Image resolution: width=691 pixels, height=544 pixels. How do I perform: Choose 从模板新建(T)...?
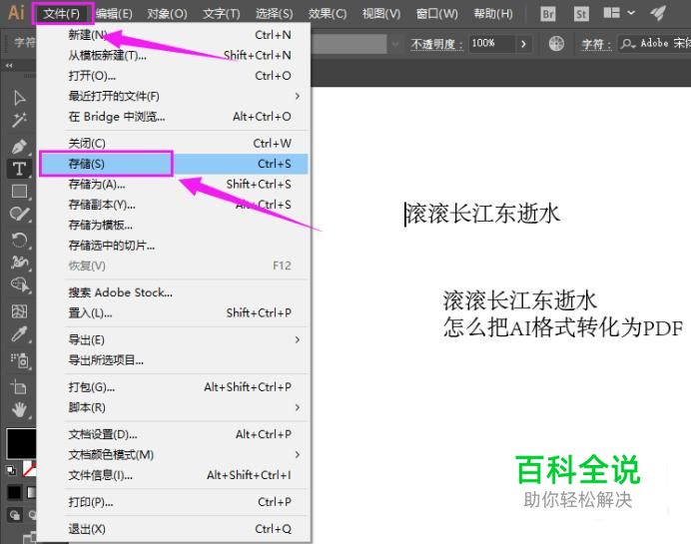click(174, 55)
